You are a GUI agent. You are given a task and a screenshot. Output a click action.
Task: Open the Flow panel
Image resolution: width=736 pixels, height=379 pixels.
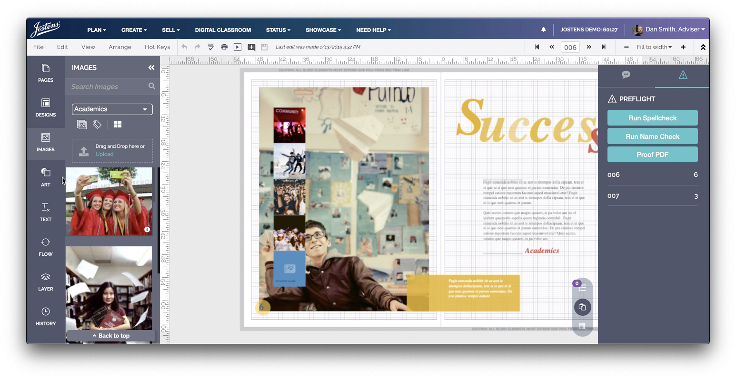46,247
